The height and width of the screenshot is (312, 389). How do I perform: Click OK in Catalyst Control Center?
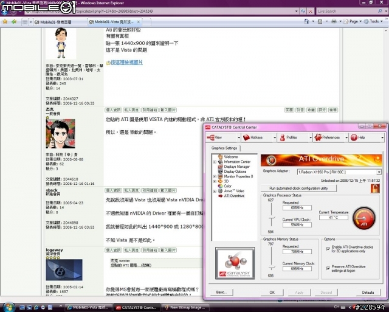(x=272, y=292)
